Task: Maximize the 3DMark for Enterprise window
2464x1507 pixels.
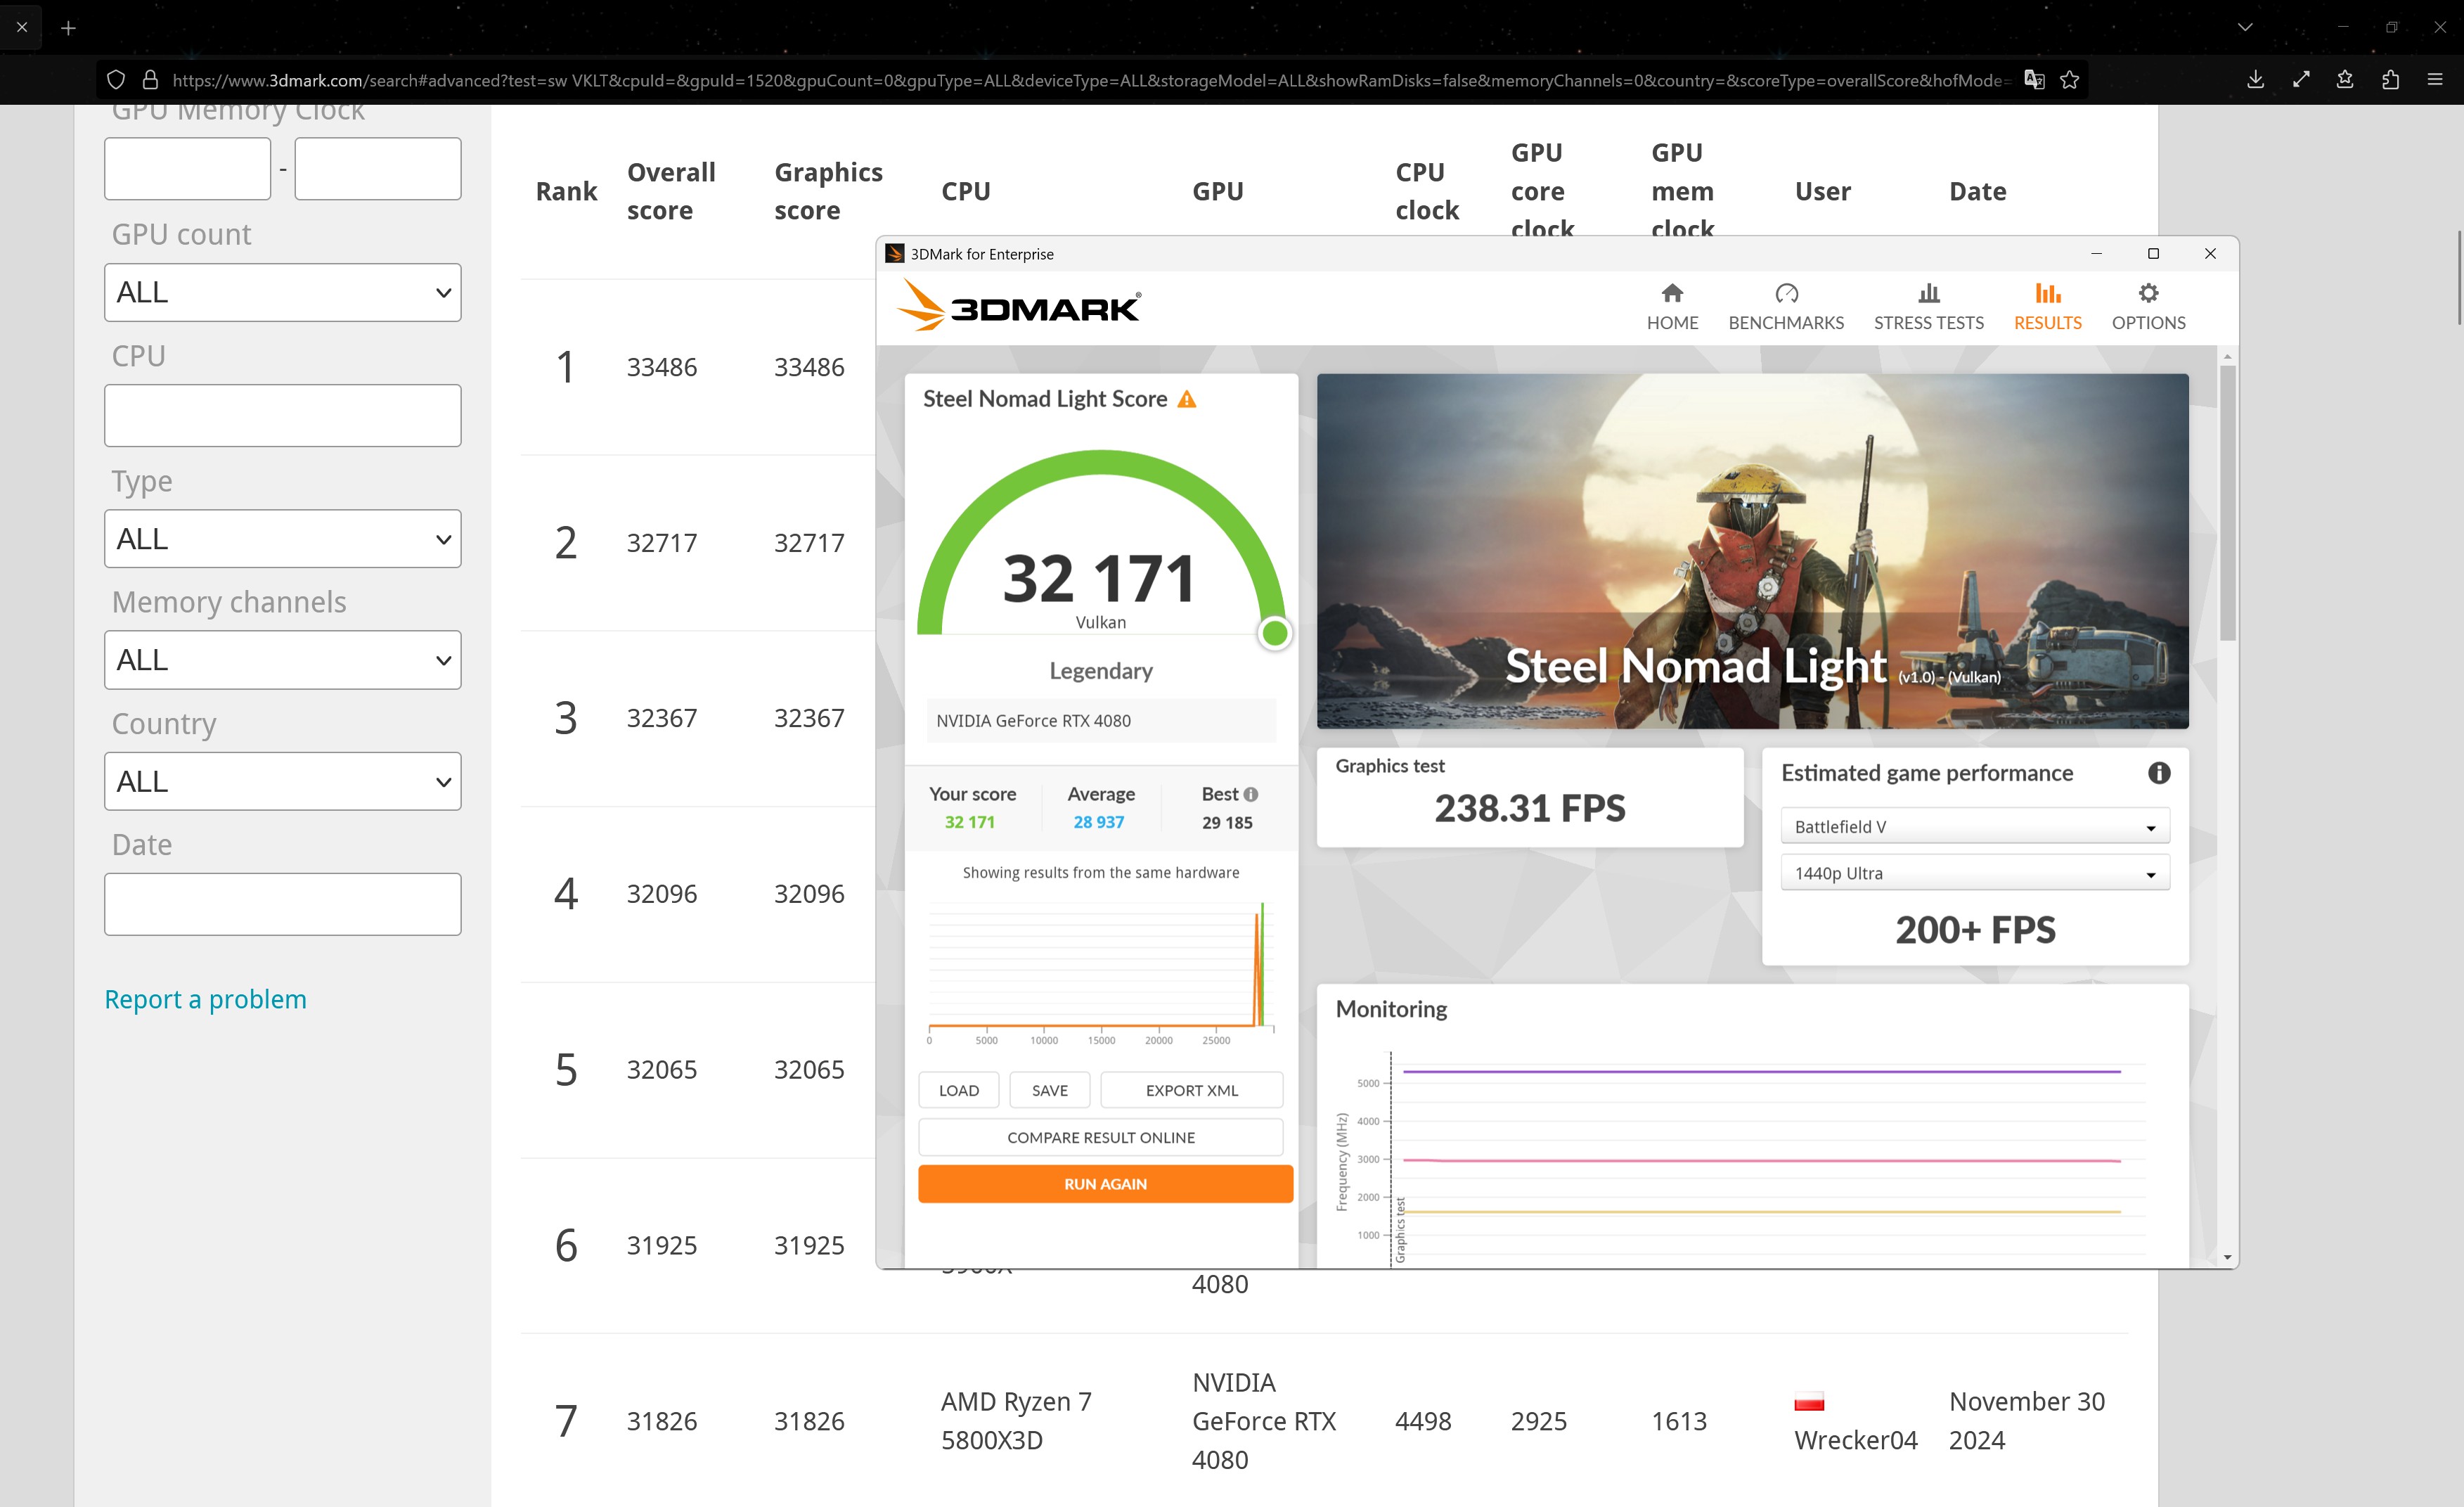Action: tap(2153, 254)
